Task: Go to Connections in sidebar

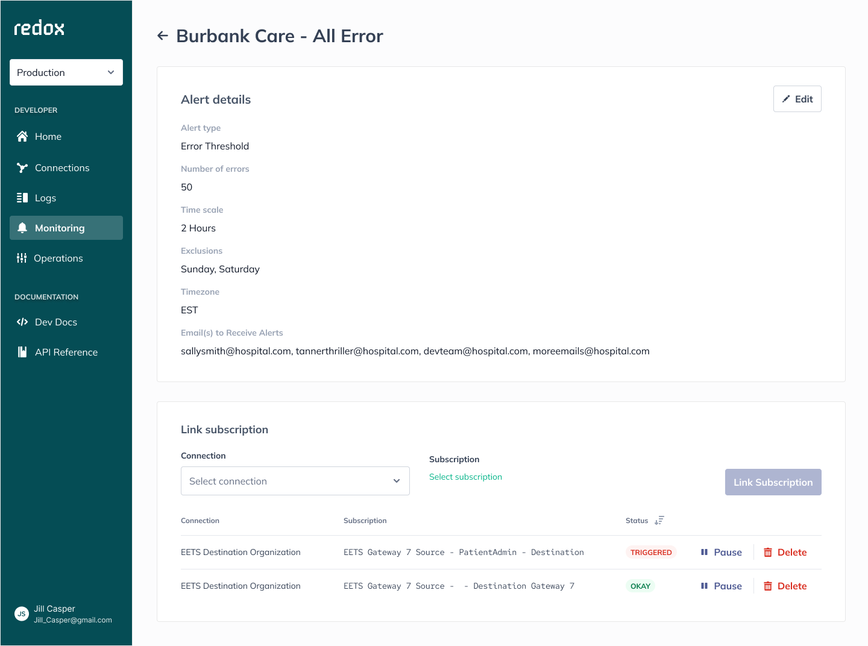Action: coord(66,168)
